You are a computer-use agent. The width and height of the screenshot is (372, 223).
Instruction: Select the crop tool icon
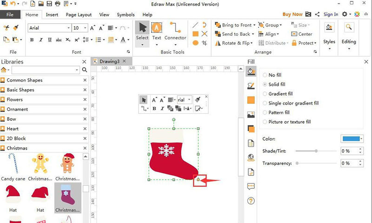(x=204, y=43)
